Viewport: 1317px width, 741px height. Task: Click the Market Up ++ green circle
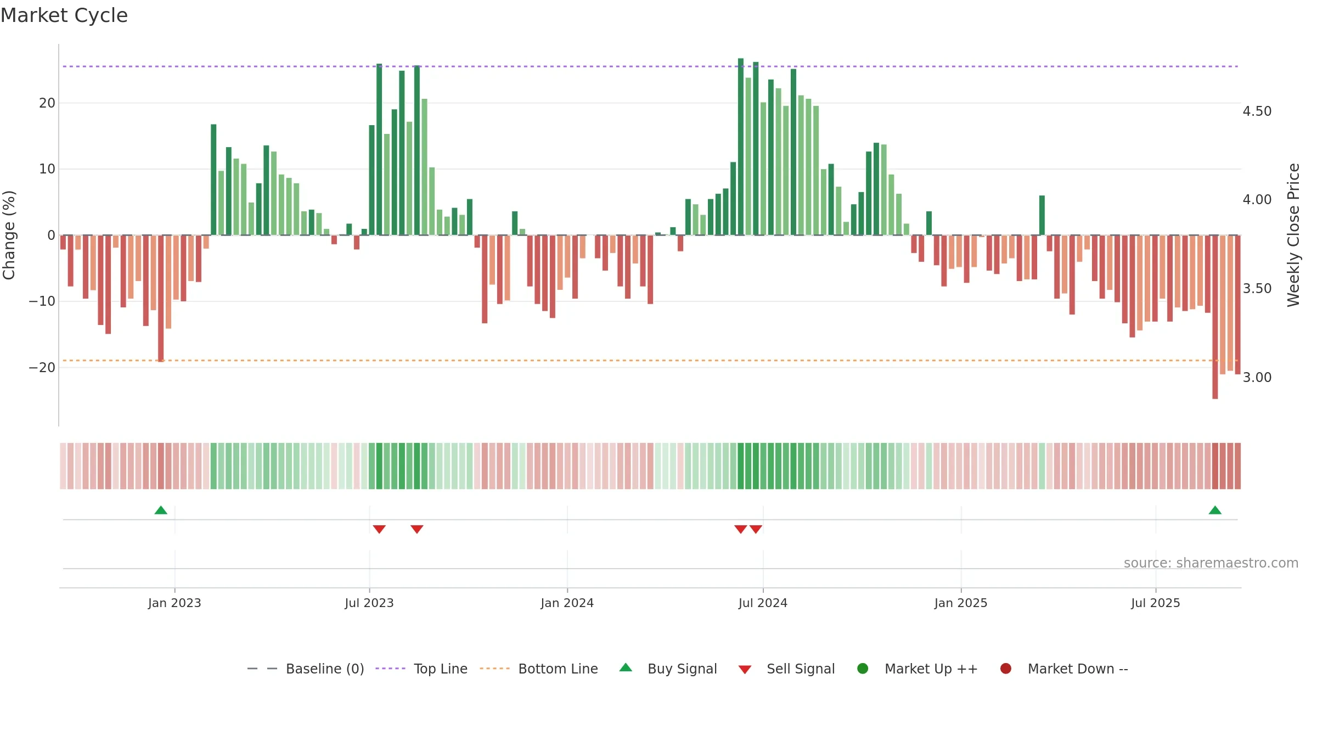click(863, 669)
